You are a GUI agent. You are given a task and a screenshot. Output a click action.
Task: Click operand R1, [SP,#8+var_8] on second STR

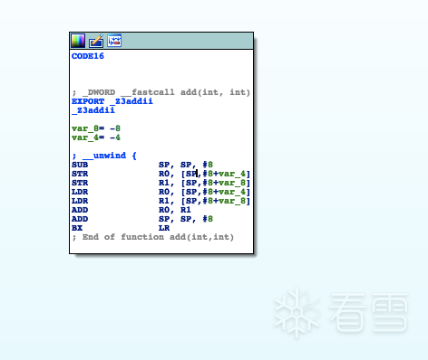coord(204,183)
